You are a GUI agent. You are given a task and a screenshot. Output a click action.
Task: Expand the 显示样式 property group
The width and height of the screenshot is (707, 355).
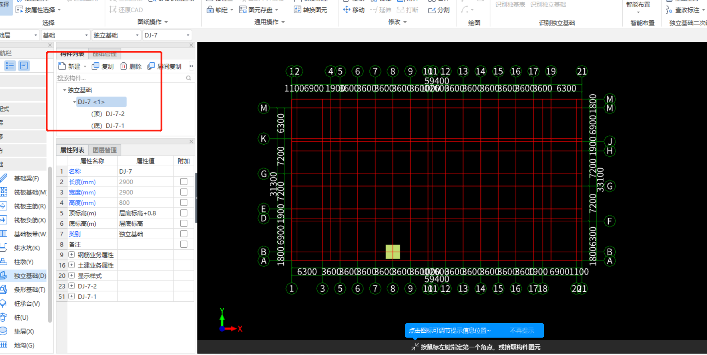72,275
